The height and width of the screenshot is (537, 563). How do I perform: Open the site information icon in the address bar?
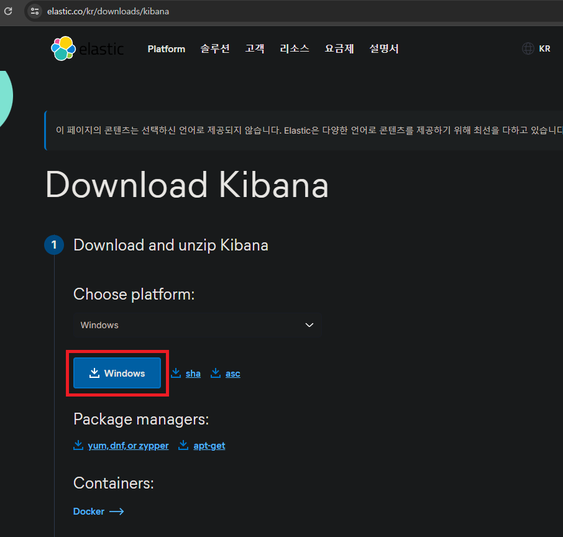35,11
